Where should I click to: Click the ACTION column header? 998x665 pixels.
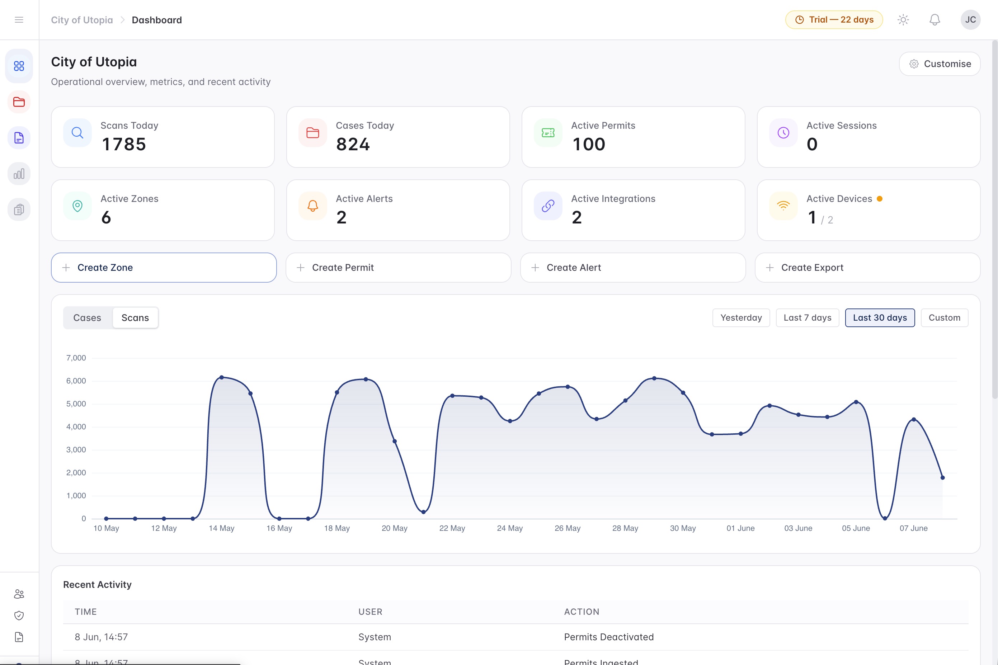pyautogui.click(x=582, y=612)
